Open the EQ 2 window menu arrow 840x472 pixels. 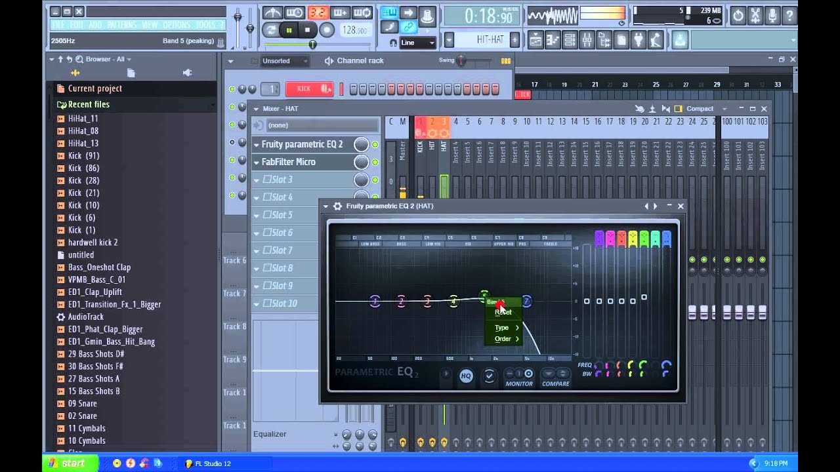click(326, 206)
